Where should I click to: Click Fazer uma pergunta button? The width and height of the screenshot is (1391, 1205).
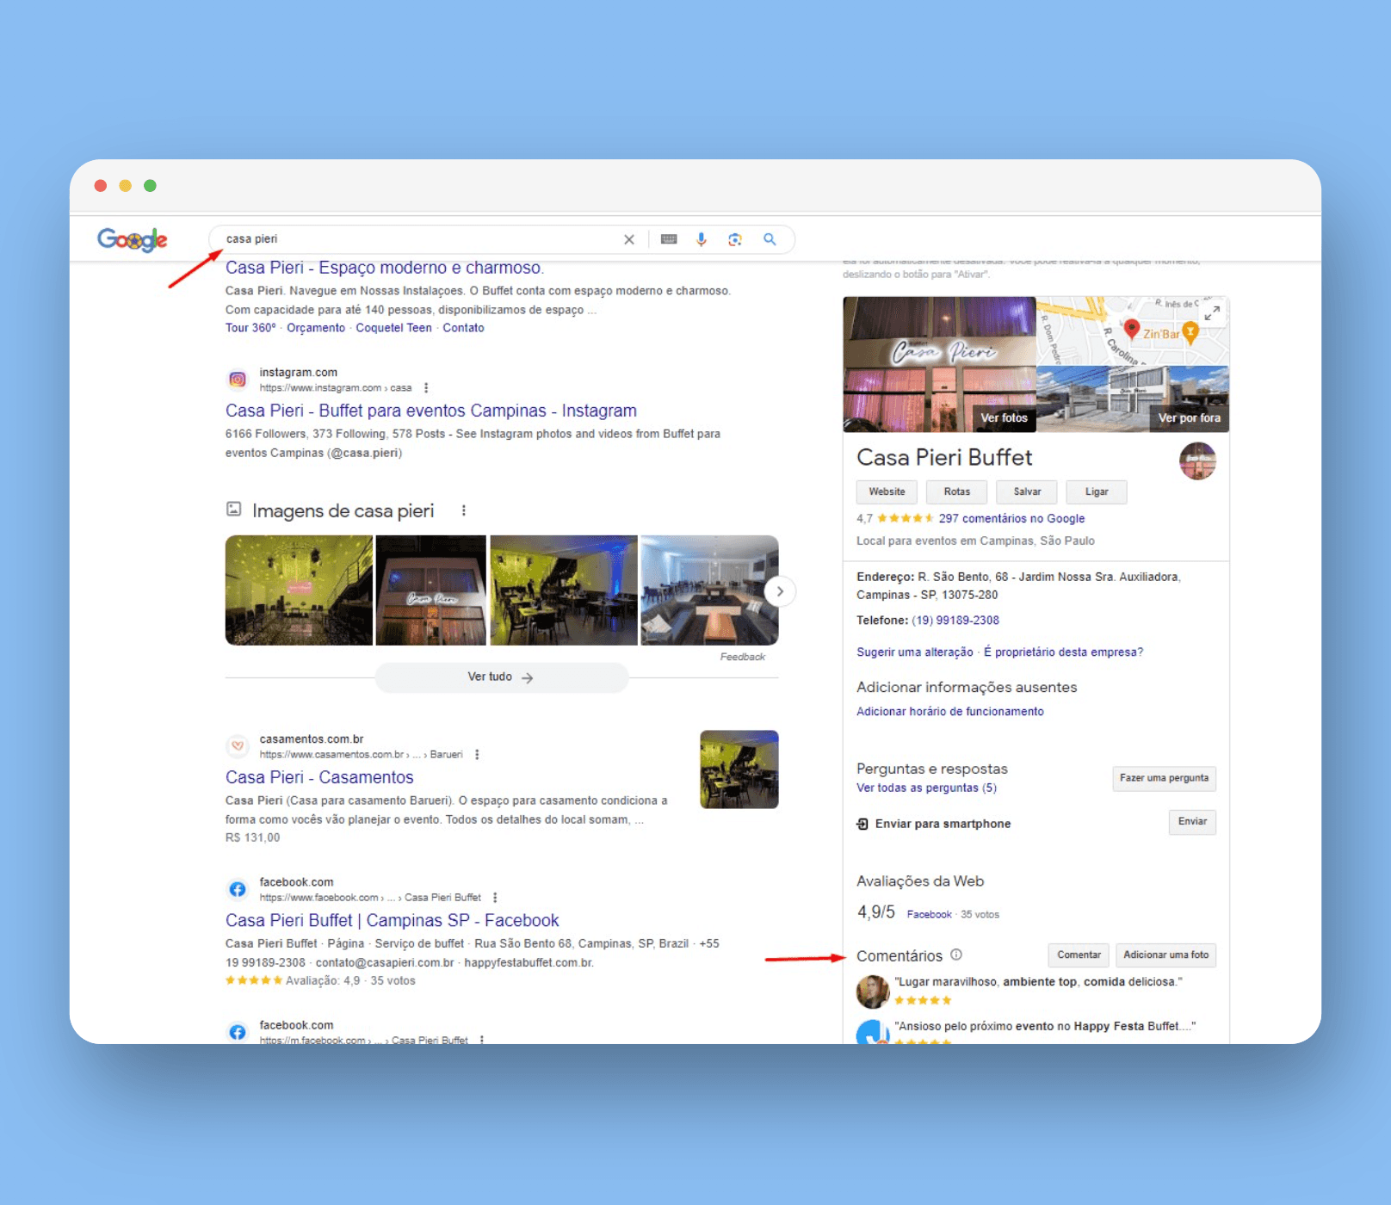[1164, 778]
